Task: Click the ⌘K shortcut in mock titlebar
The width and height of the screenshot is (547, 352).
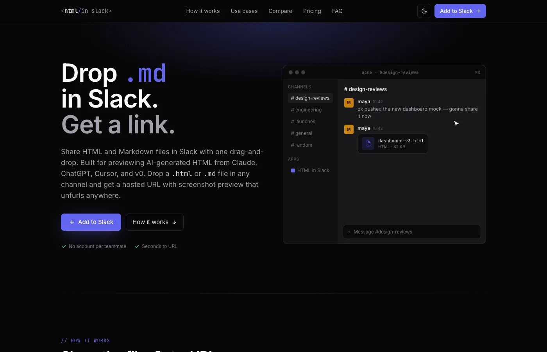Action: [x=477, y=72]
